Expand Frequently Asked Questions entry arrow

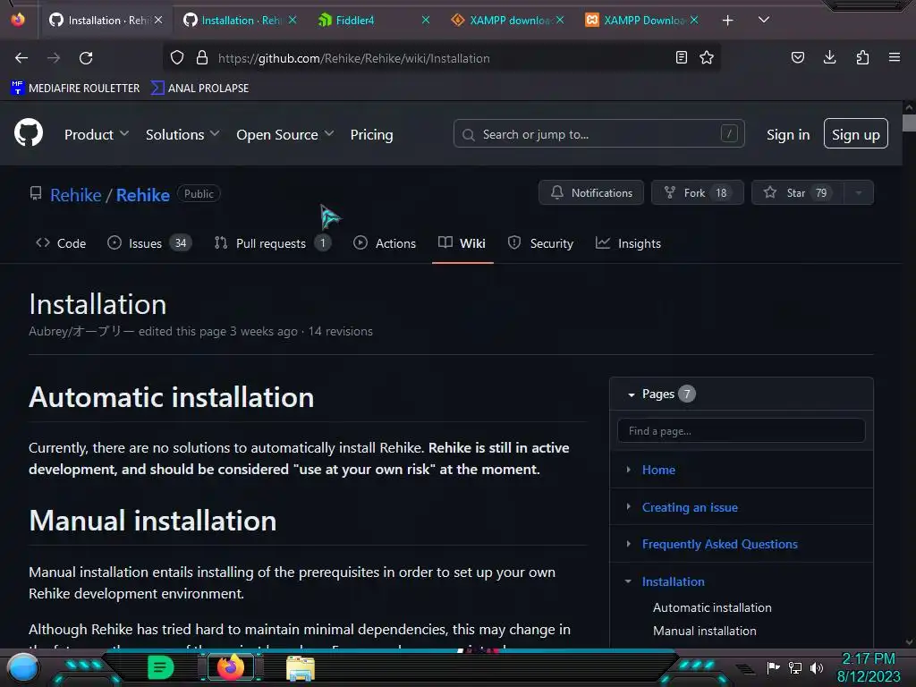628,543
